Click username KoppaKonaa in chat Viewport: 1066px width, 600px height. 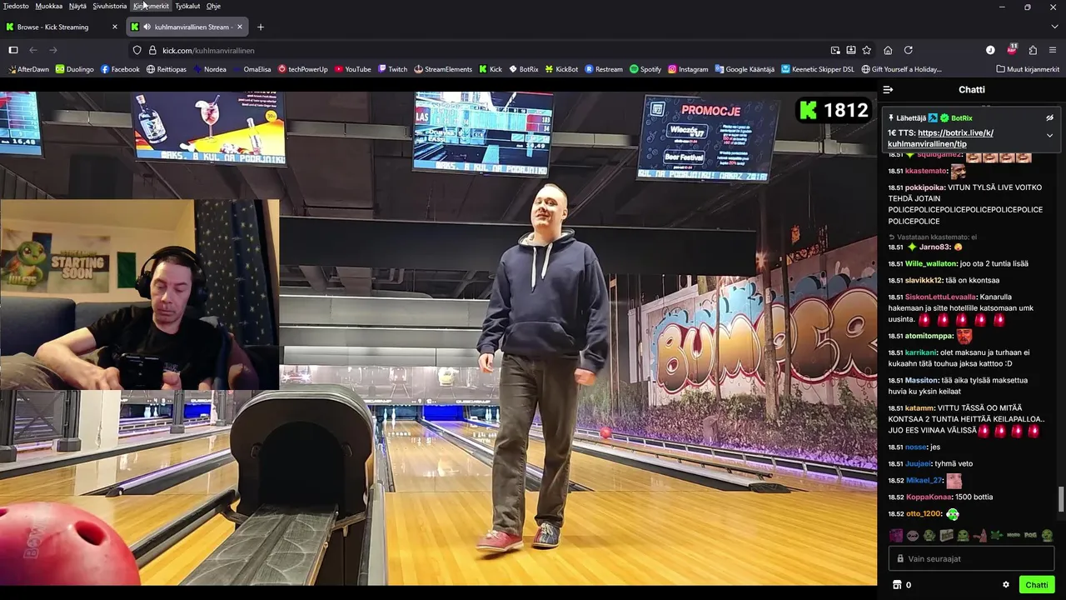[929, 497]
